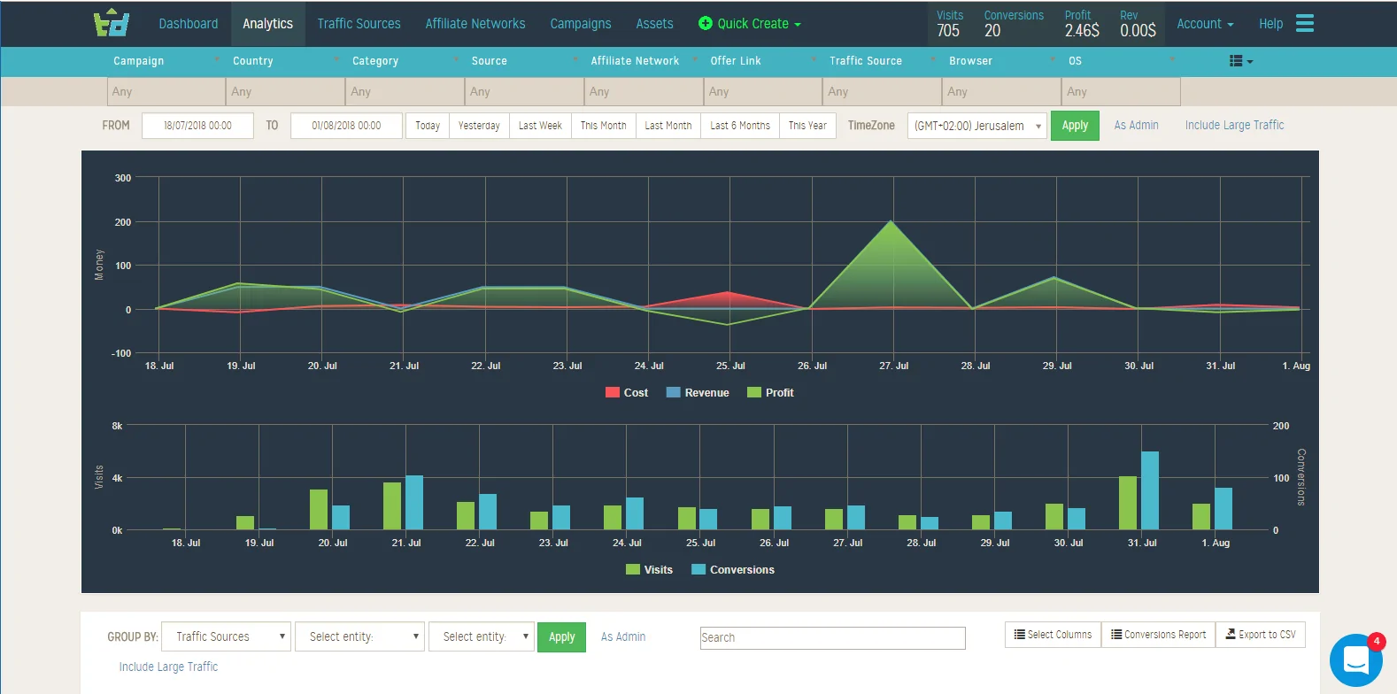The image size is (1397, 694).
Task: Click the Search input field
Action: coord(832,637)
